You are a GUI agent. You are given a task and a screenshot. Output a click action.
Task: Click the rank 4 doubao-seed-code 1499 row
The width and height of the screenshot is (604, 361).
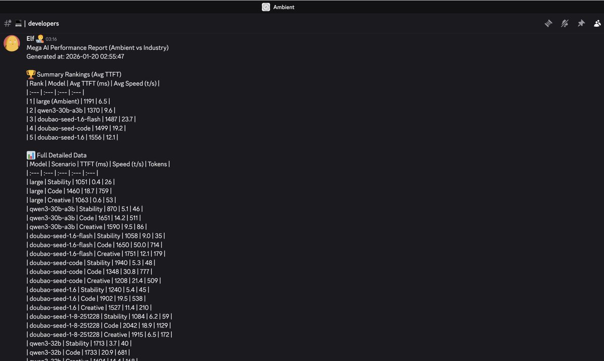(75, 128)
